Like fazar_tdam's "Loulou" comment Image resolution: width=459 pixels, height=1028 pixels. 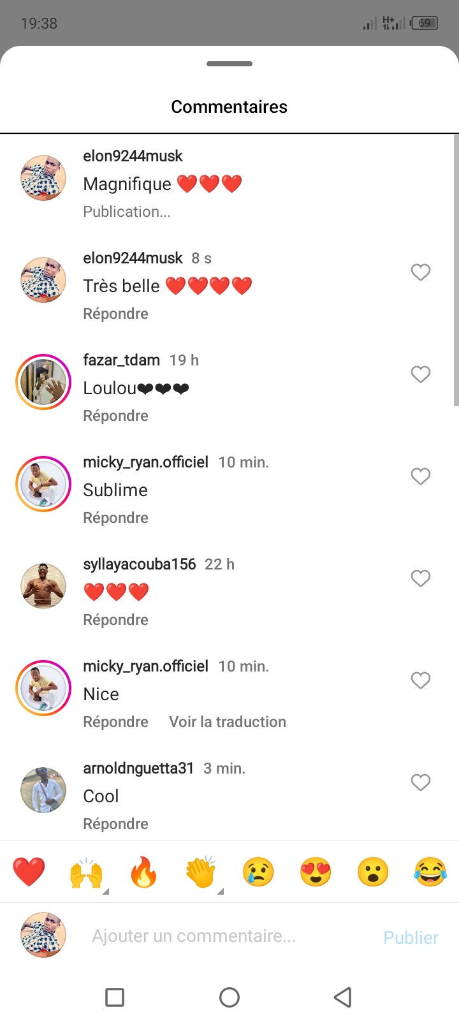pyautogui.click(x=420, y=374)
